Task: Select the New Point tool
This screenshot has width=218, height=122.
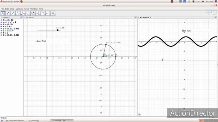Action: (8, 13)
